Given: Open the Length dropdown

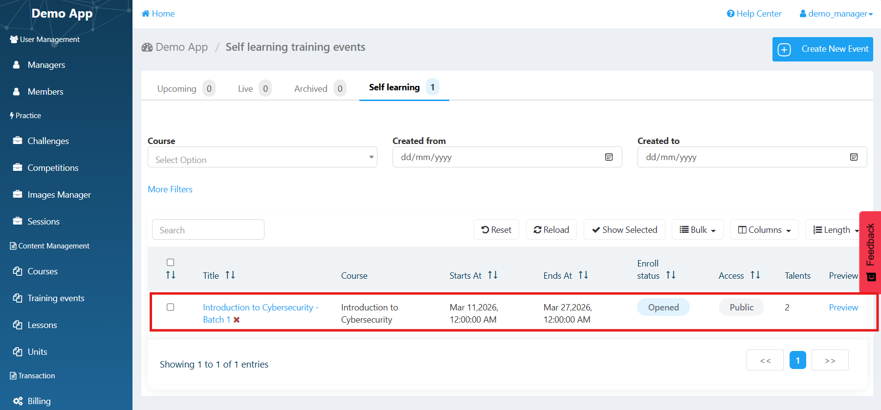Looking at the screenshot, I should tap(836, 229).
